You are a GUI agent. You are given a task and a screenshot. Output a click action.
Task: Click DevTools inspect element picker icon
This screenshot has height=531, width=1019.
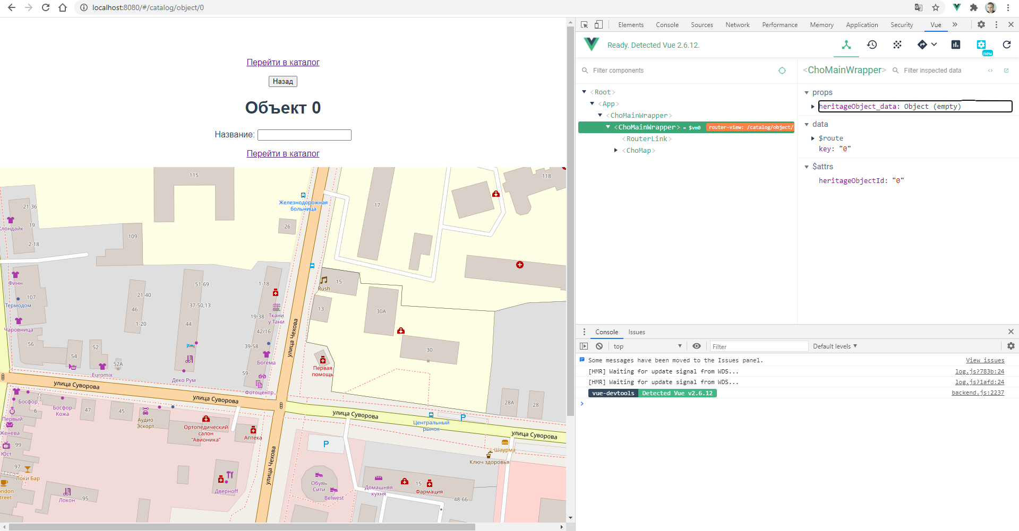pos(585,25)
